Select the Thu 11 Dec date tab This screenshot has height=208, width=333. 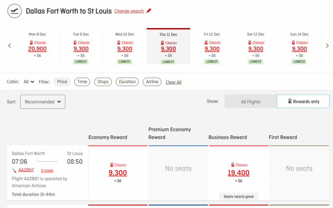168,46
